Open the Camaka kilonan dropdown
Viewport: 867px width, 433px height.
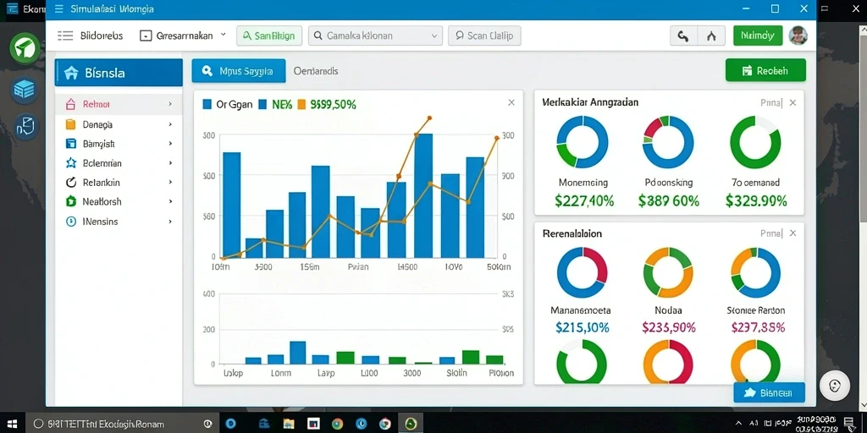click(x=375, y=36)
